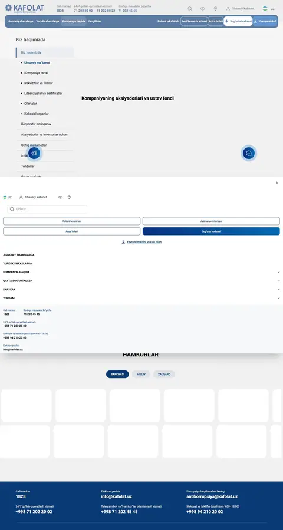
Task: Click the blue Sug'urta hodisasi panel button
Action: click(211, 231)
